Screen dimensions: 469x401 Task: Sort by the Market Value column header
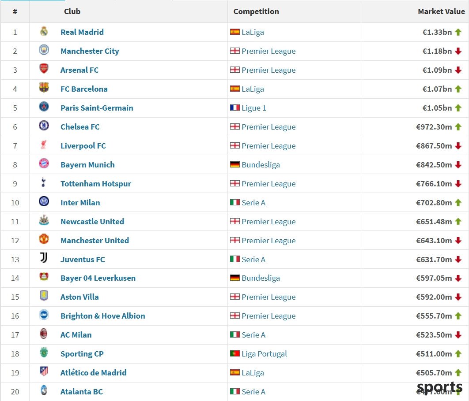[x=441, y=11]
